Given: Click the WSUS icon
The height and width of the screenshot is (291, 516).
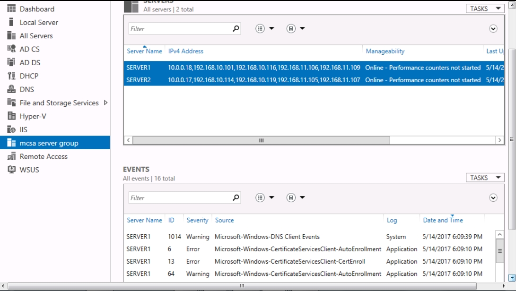Looking at the screenshot, I should coord(11,170).
